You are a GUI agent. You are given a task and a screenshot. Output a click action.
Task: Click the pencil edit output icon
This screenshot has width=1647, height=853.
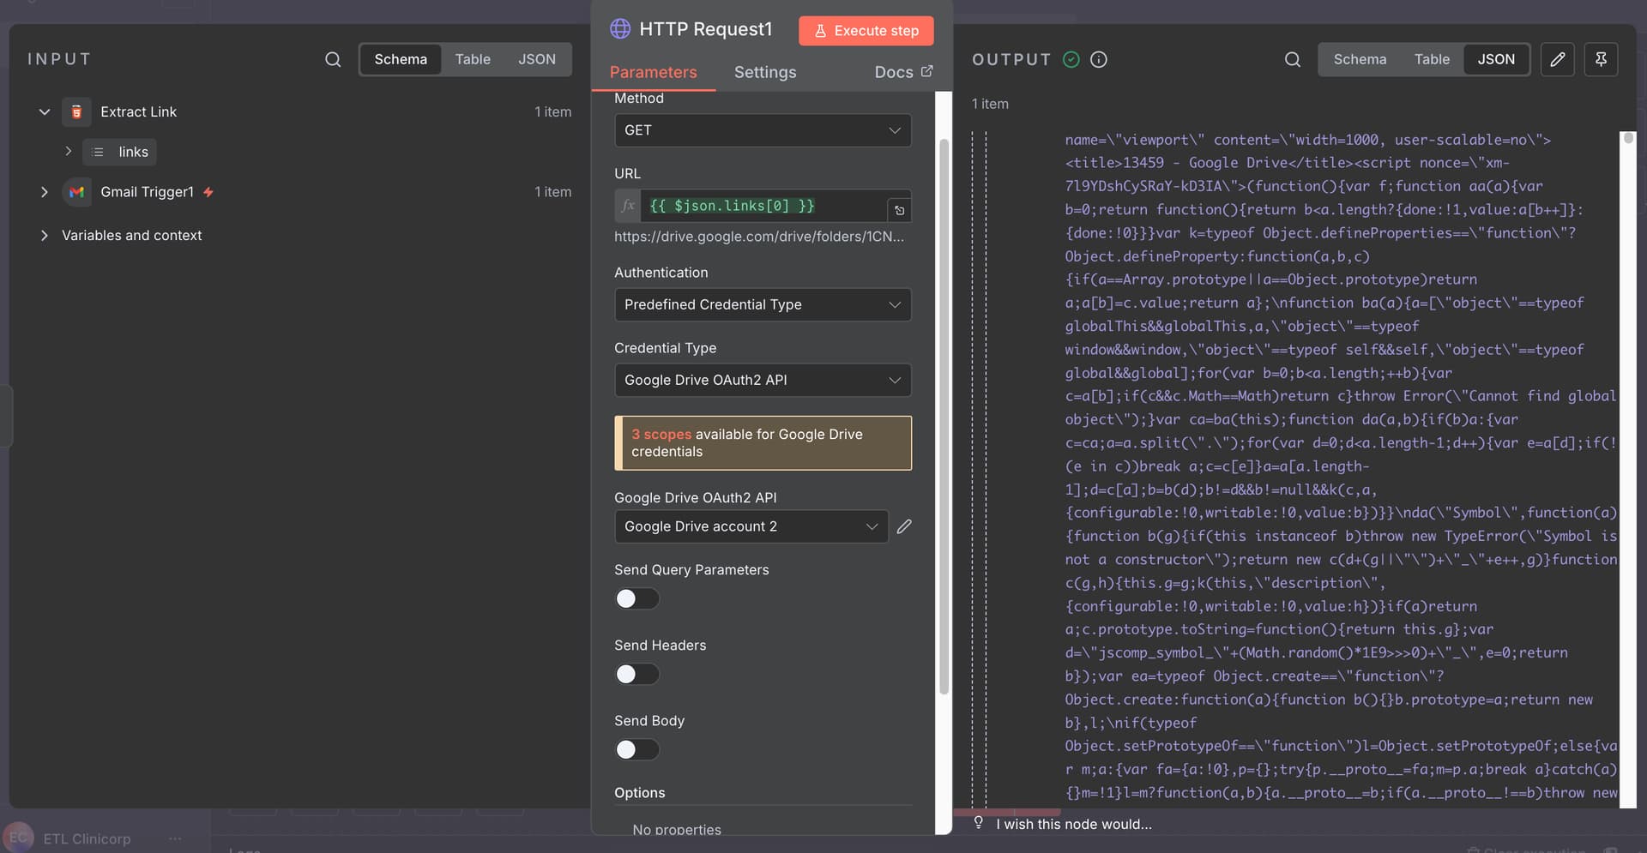click(x=1557, y=59)
